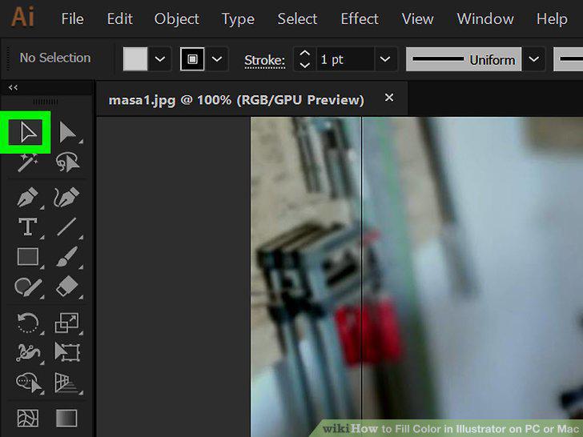The height and width of the screenshot is (437, 583).
Task: Select the Pen tool
Action: [28, 197]
